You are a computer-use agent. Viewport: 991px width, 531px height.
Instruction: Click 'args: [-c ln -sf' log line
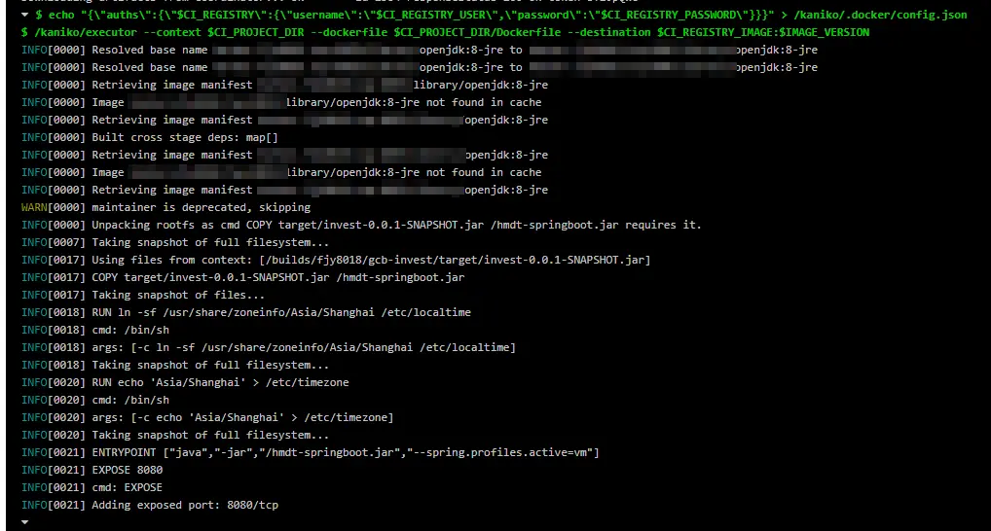point(268,347)
